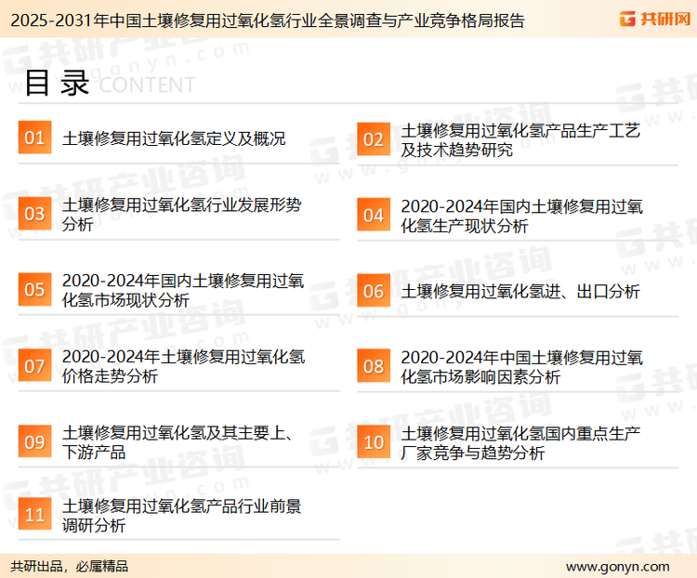Select chapter 过氧化氢价格走势分析
697x578 pixels.
184,366
